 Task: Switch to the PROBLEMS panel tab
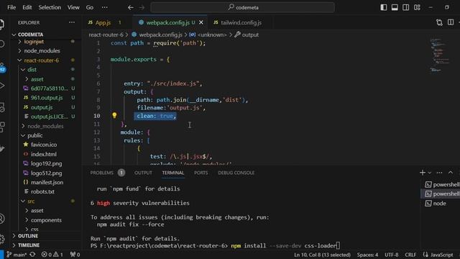[x=102, y=173]
